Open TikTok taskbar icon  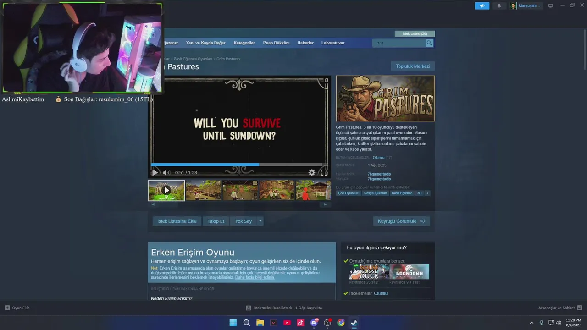(x=300, y=323)
